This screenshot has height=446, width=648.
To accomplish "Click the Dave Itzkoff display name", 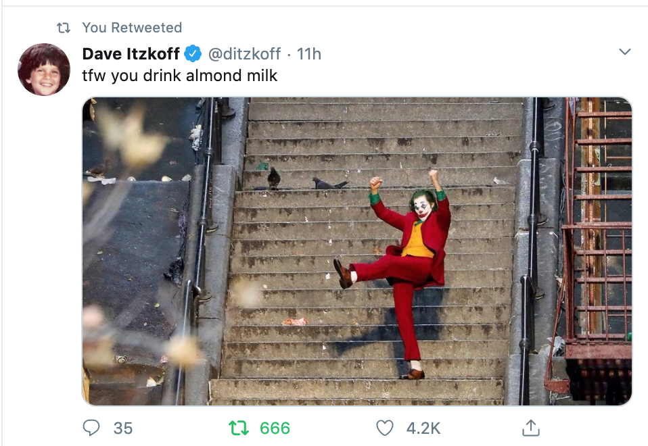I will 131,53.
